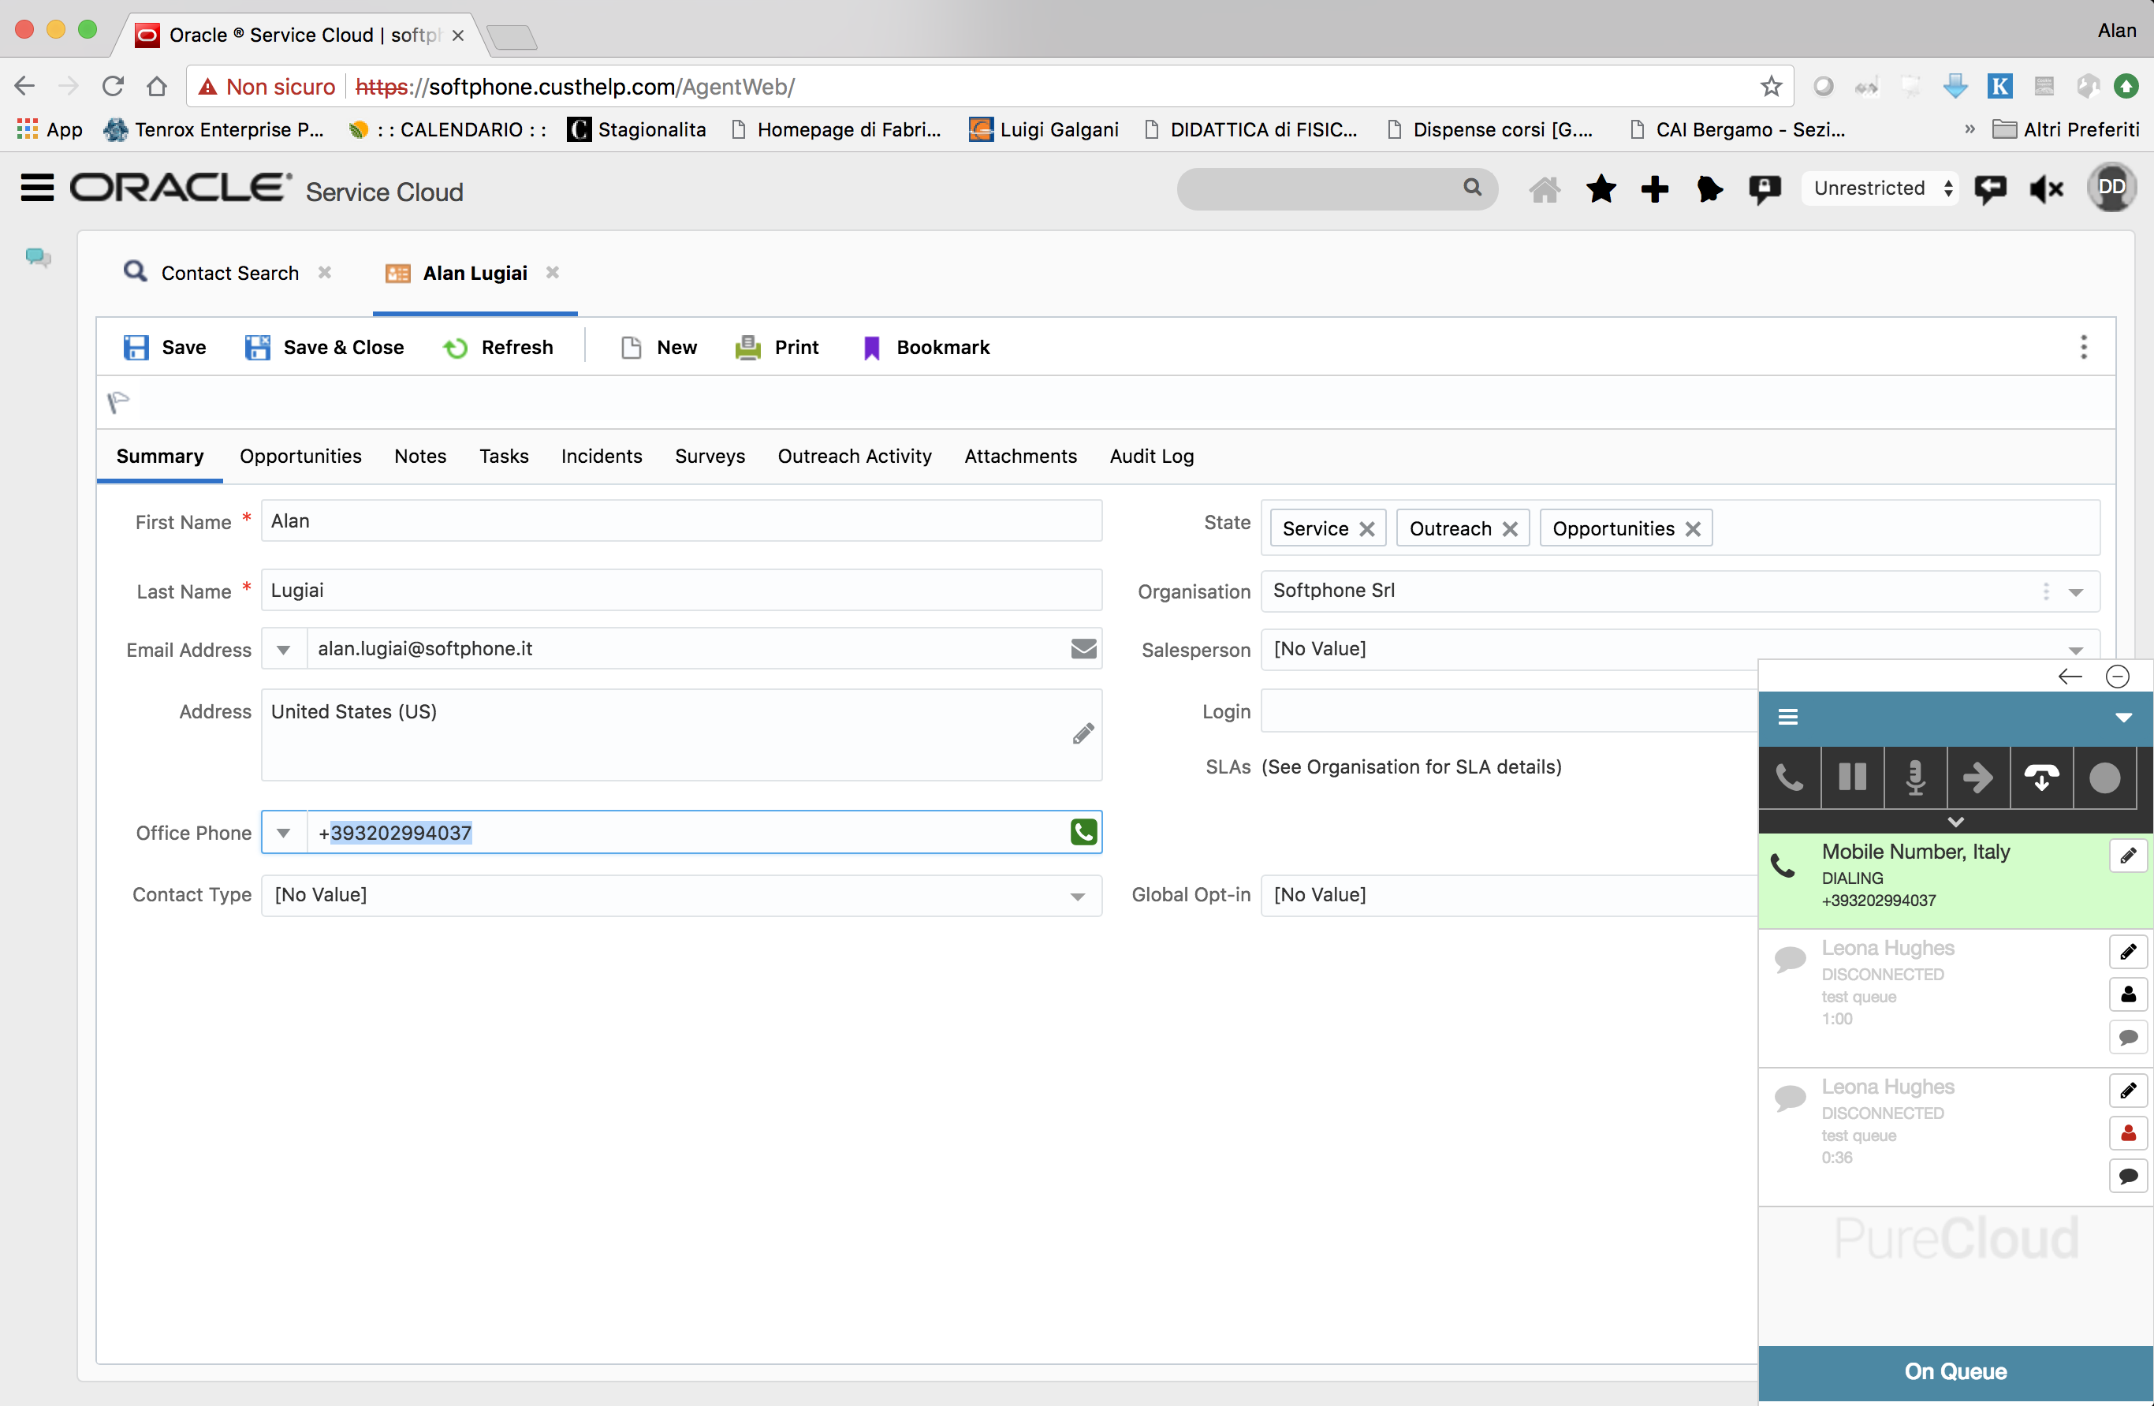Open the Unrestricted status dropdown
This screenshot has width=2154, height=1406.
pos(1879,188)
